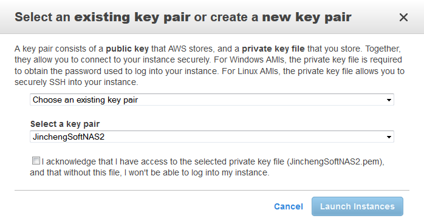Image resolution: width=424 pixels, height=224 pixels.
Task: Click the arrow beside JinchengSoftNAS2
Action: (x=389, y=137)
